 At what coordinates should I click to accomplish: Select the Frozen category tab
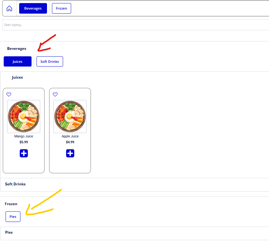pos(62,8)
